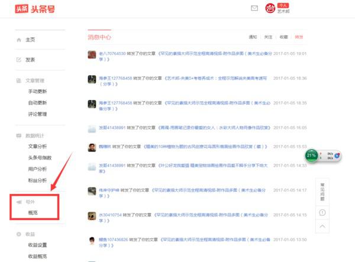Screen dimensions: 355x262
Task: Open 收益设置 in the sidebar
Action: pos(37,245)
